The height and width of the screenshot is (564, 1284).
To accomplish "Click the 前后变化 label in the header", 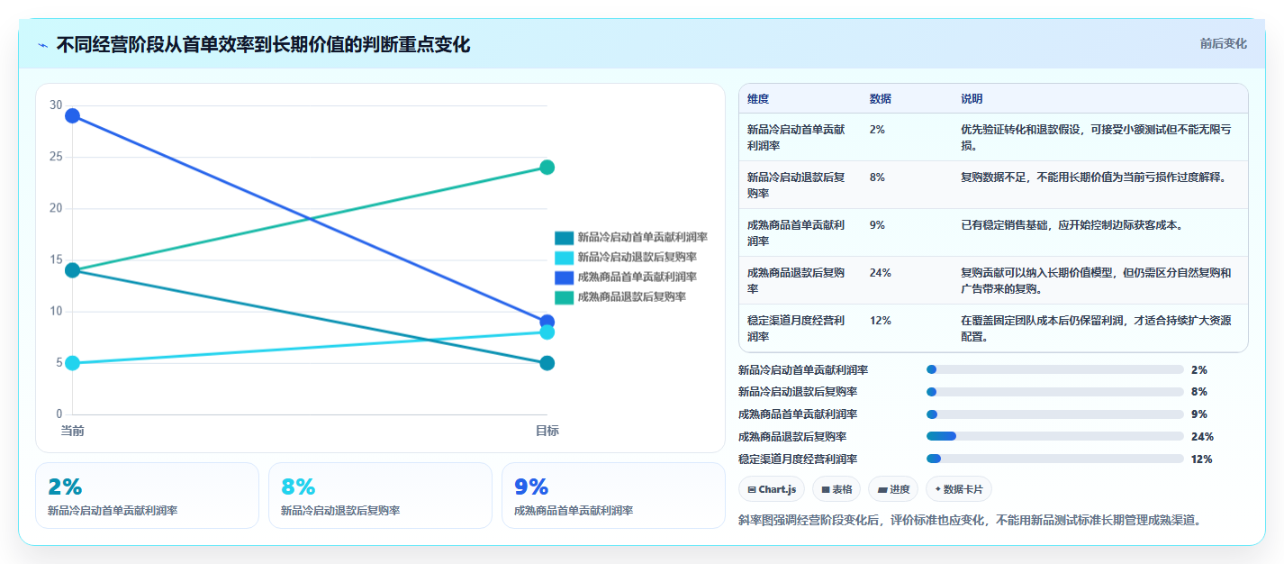I will pyautogui.click(x=1224, y=43).
